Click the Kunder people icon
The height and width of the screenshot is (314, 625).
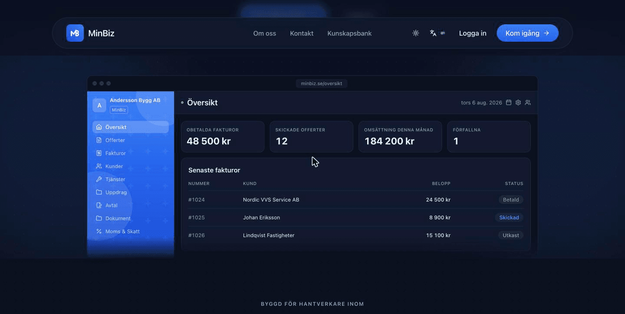click(99, 166)
